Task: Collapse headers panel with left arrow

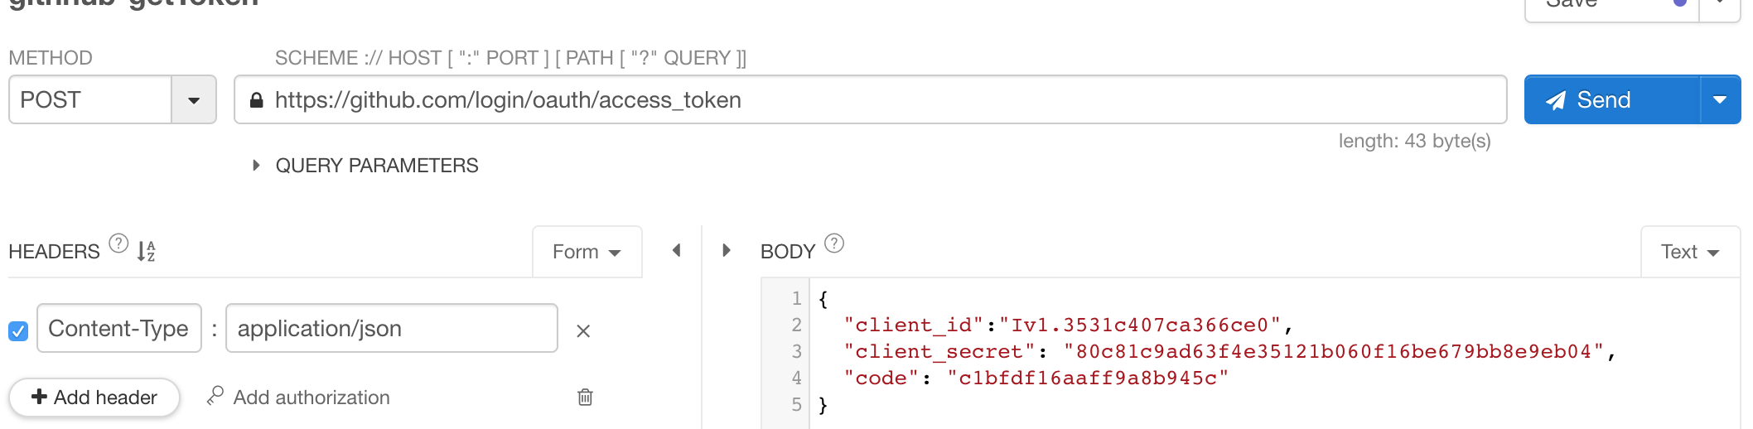Action: (x=676, y=250)
